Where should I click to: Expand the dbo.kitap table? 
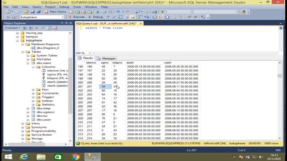coord(28,108)
